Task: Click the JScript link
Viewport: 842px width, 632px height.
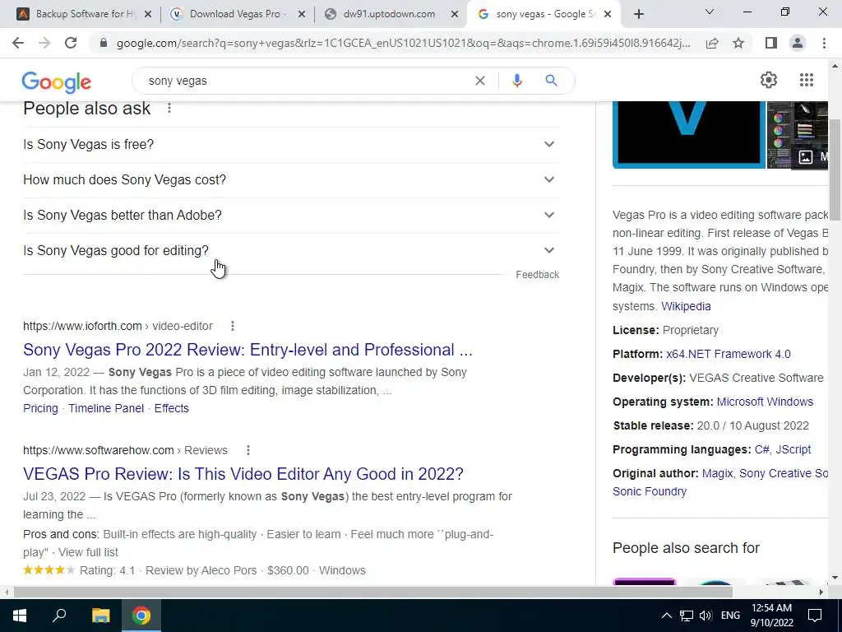Action: click(x=793, y=449)
